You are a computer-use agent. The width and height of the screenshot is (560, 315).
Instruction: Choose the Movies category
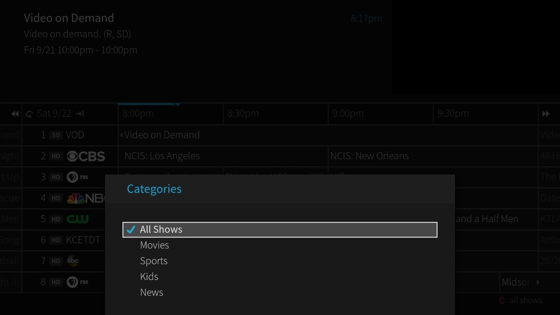[154, 245]
